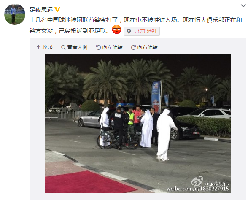Open the 足夜思远 username link
This screenshot has height=200, width=248.
(x=41, y=10)
